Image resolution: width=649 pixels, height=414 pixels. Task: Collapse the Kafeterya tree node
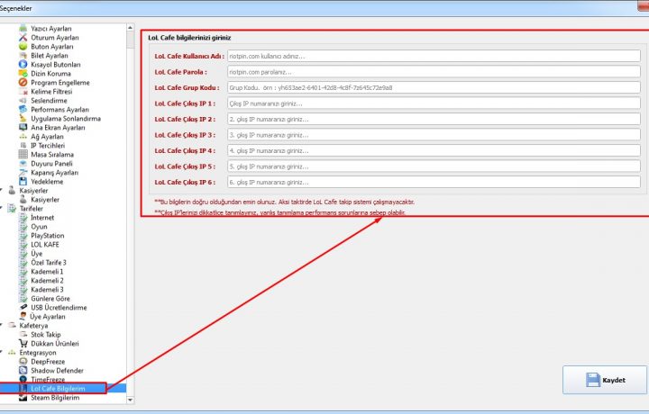point(4,325)
